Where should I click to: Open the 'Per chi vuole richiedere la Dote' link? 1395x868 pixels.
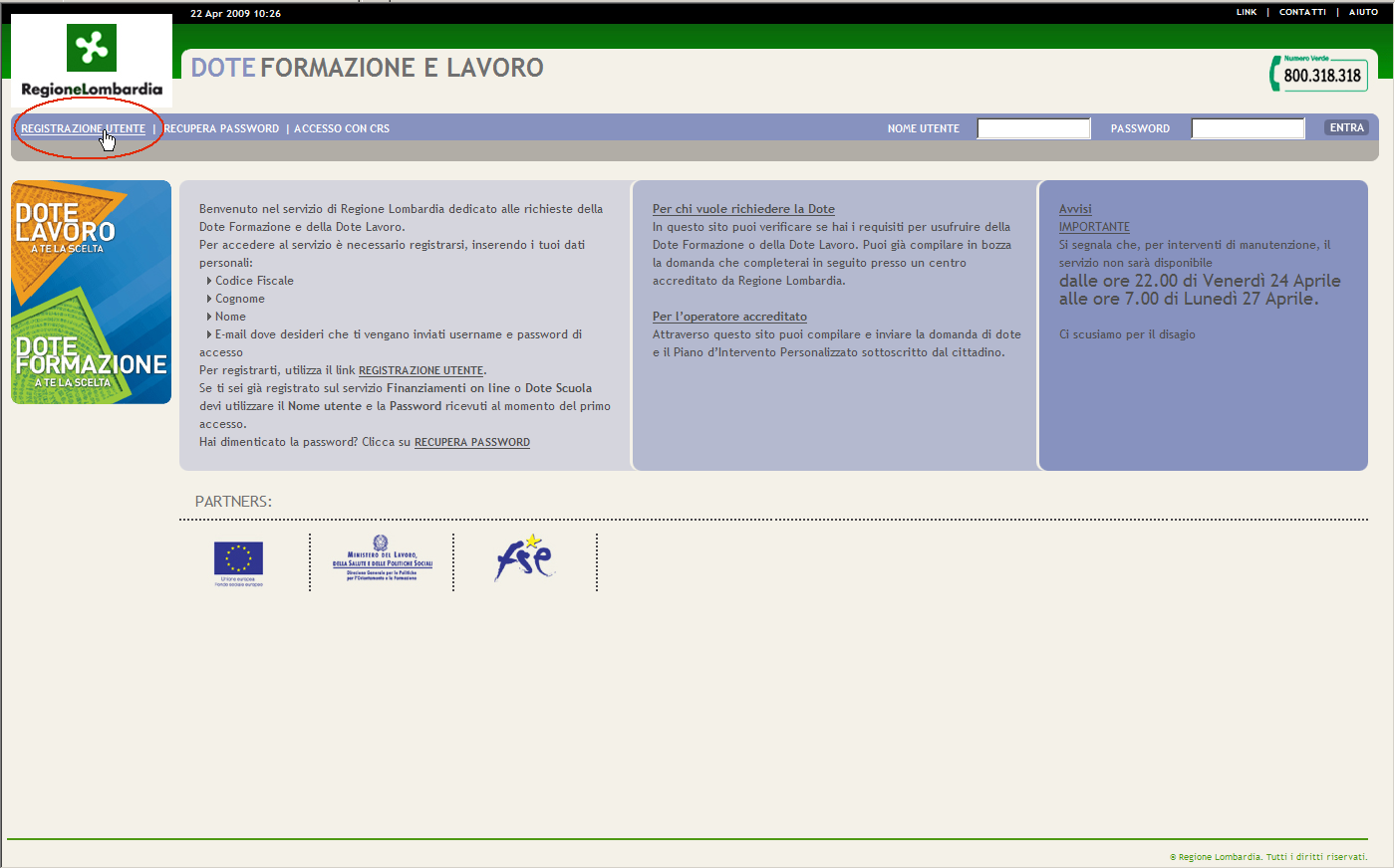[743, 209]
